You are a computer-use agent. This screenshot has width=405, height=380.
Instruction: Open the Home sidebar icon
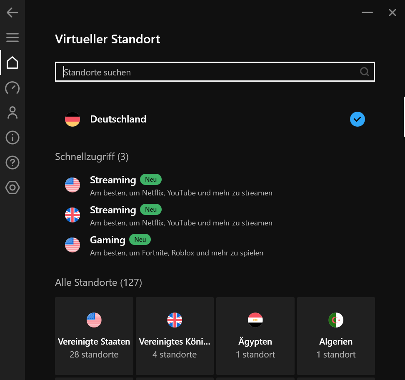point(12,62)
